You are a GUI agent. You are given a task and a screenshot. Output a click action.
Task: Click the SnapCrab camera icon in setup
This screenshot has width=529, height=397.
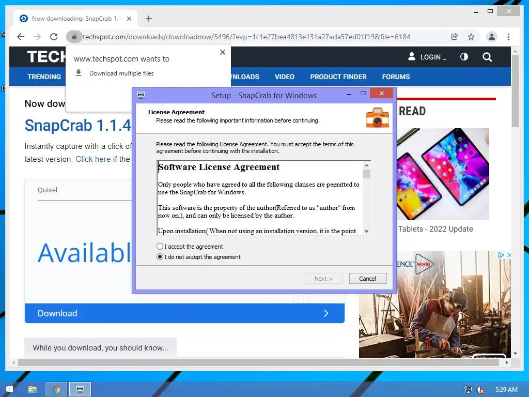coord(378,118)
